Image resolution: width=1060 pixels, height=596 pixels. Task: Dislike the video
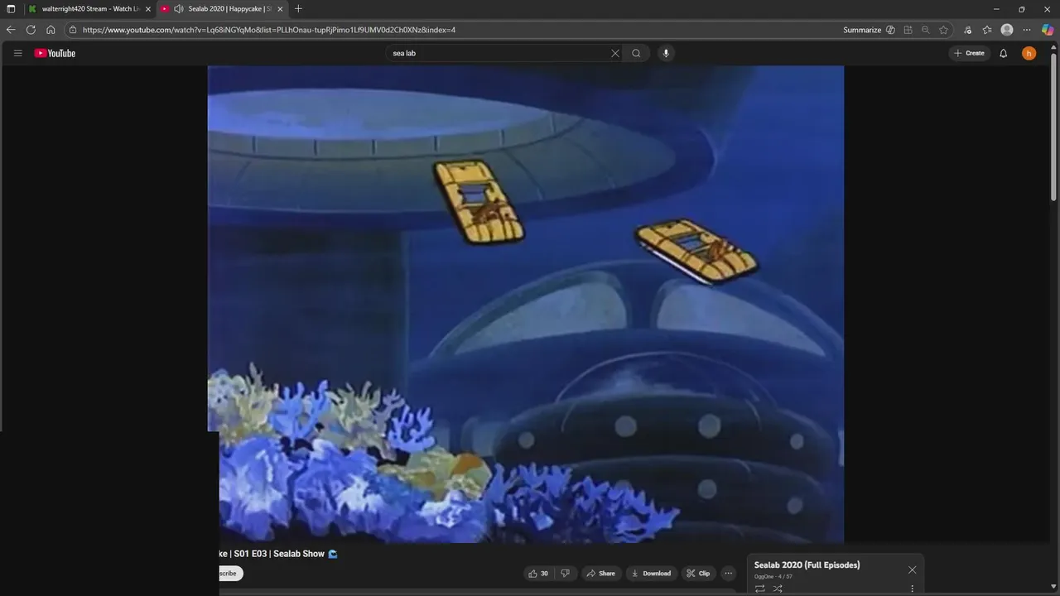pos(566,573)
